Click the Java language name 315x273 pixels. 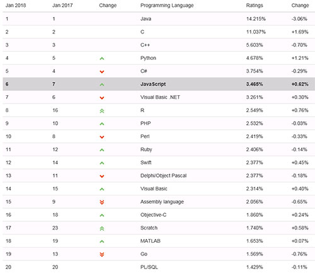tap(146, 19)
